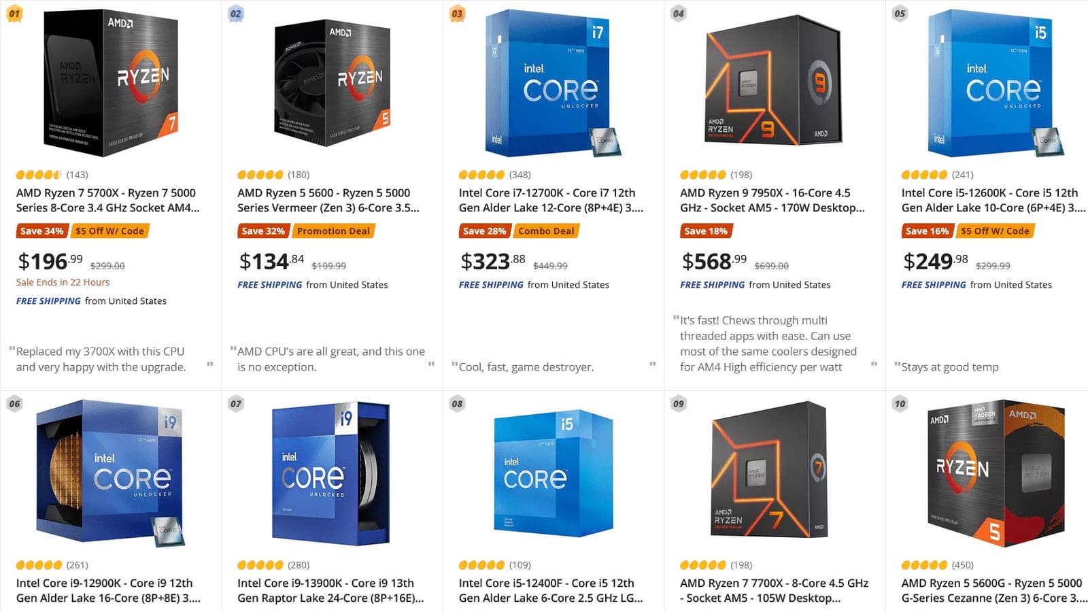Open the AMD Ryzen 5 5600 product image

(332, 82)
